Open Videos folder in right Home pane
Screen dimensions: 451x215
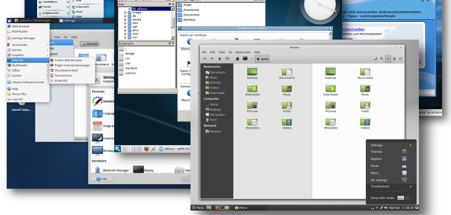click(x=365, y=124)
